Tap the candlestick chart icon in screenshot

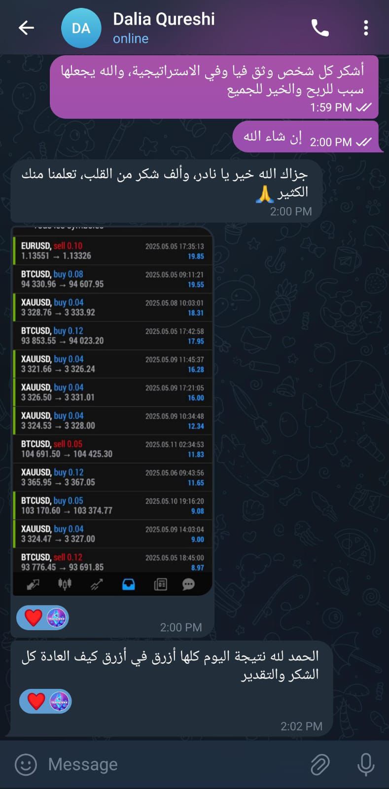coord(65,584)
